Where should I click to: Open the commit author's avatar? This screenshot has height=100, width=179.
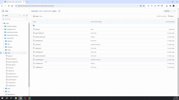point(34,16)
